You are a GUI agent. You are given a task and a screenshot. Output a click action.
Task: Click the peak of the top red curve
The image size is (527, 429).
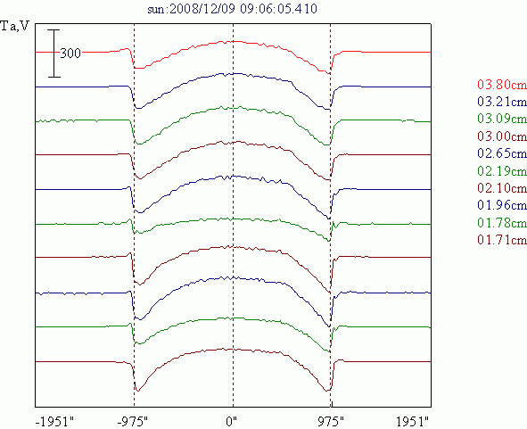(x=234, y=41)
